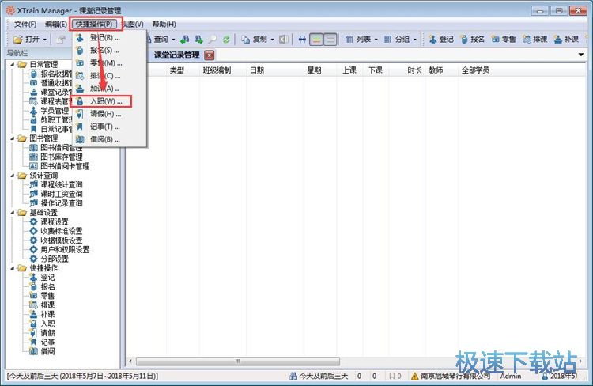Open the 列表 view dropdown
Viewport: 593px width, 386px height.
(376, 40)
